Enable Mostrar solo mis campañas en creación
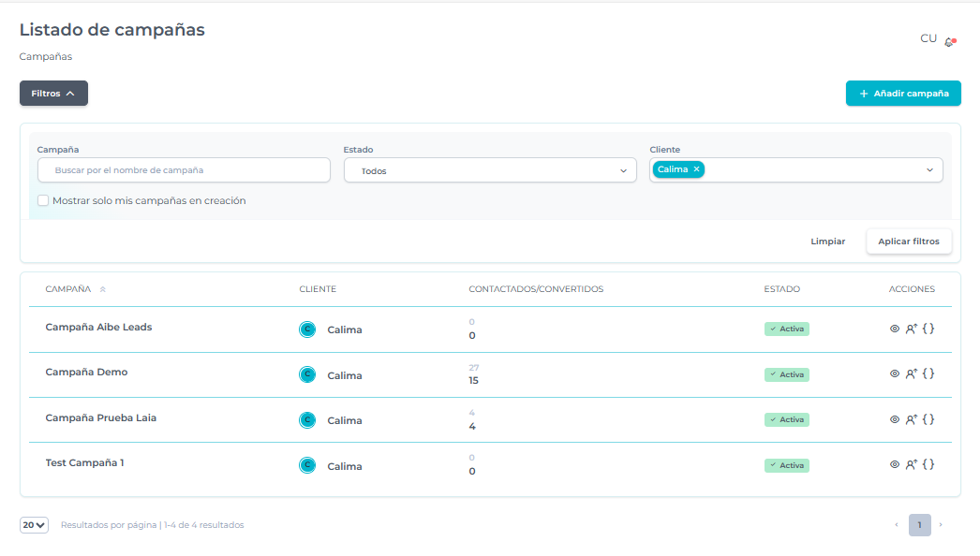Screen dimensions: 980x556 pyautogui.click(x=43, y=200)
